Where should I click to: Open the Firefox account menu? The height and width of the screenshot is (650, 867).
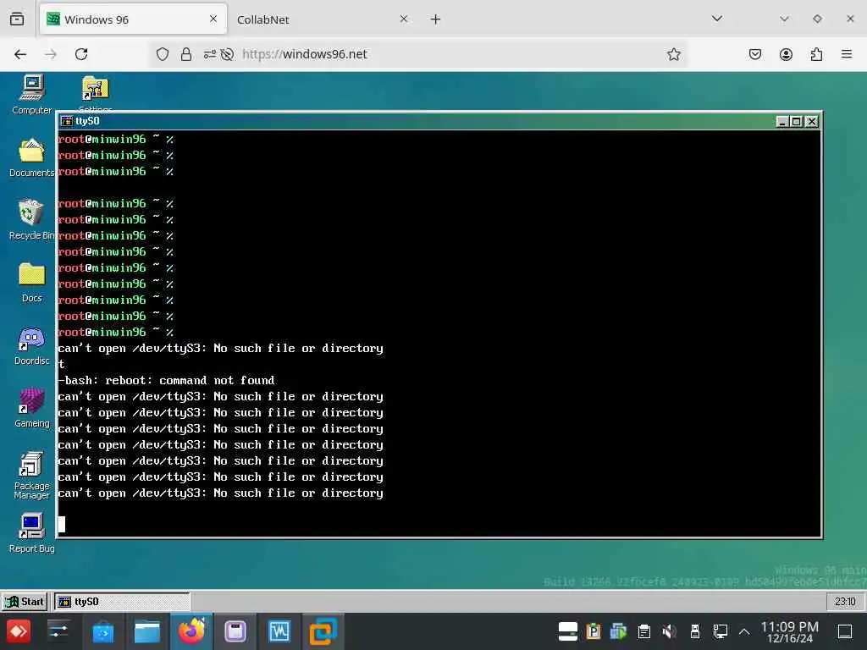(x=786, y=54)
